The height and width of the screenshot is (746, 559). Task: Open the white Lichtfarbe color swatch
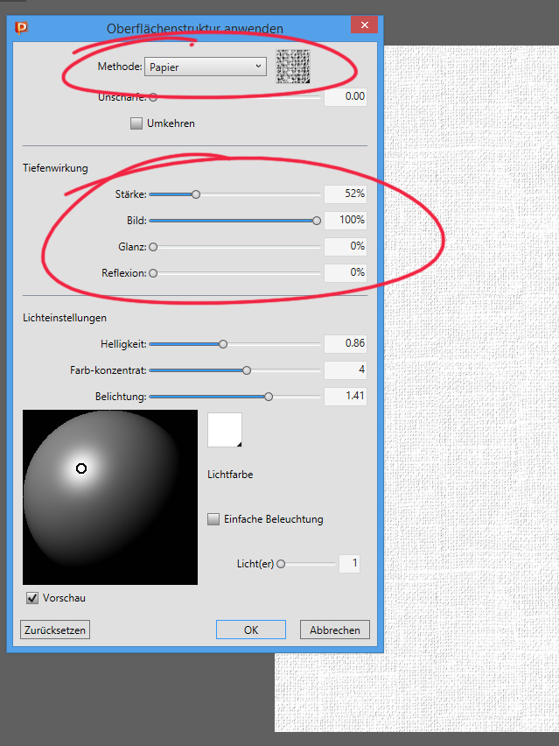[x=225, y=430]
